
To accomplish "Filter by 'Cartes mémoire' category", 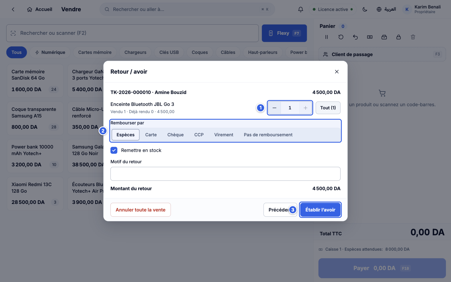I will [95, 52].
